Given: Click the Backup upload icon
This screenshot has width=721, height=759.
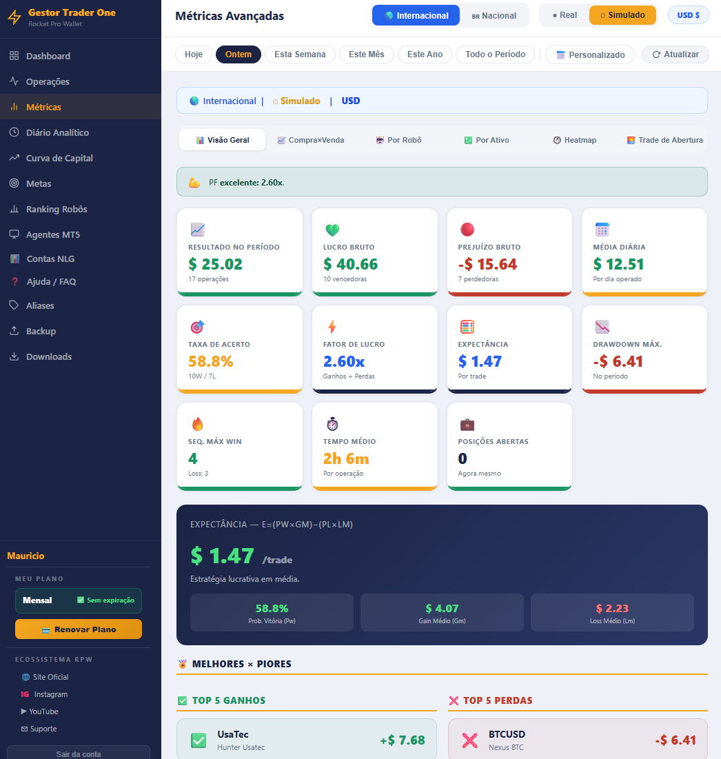Looking at the screenshot, I should pos(14,331).
